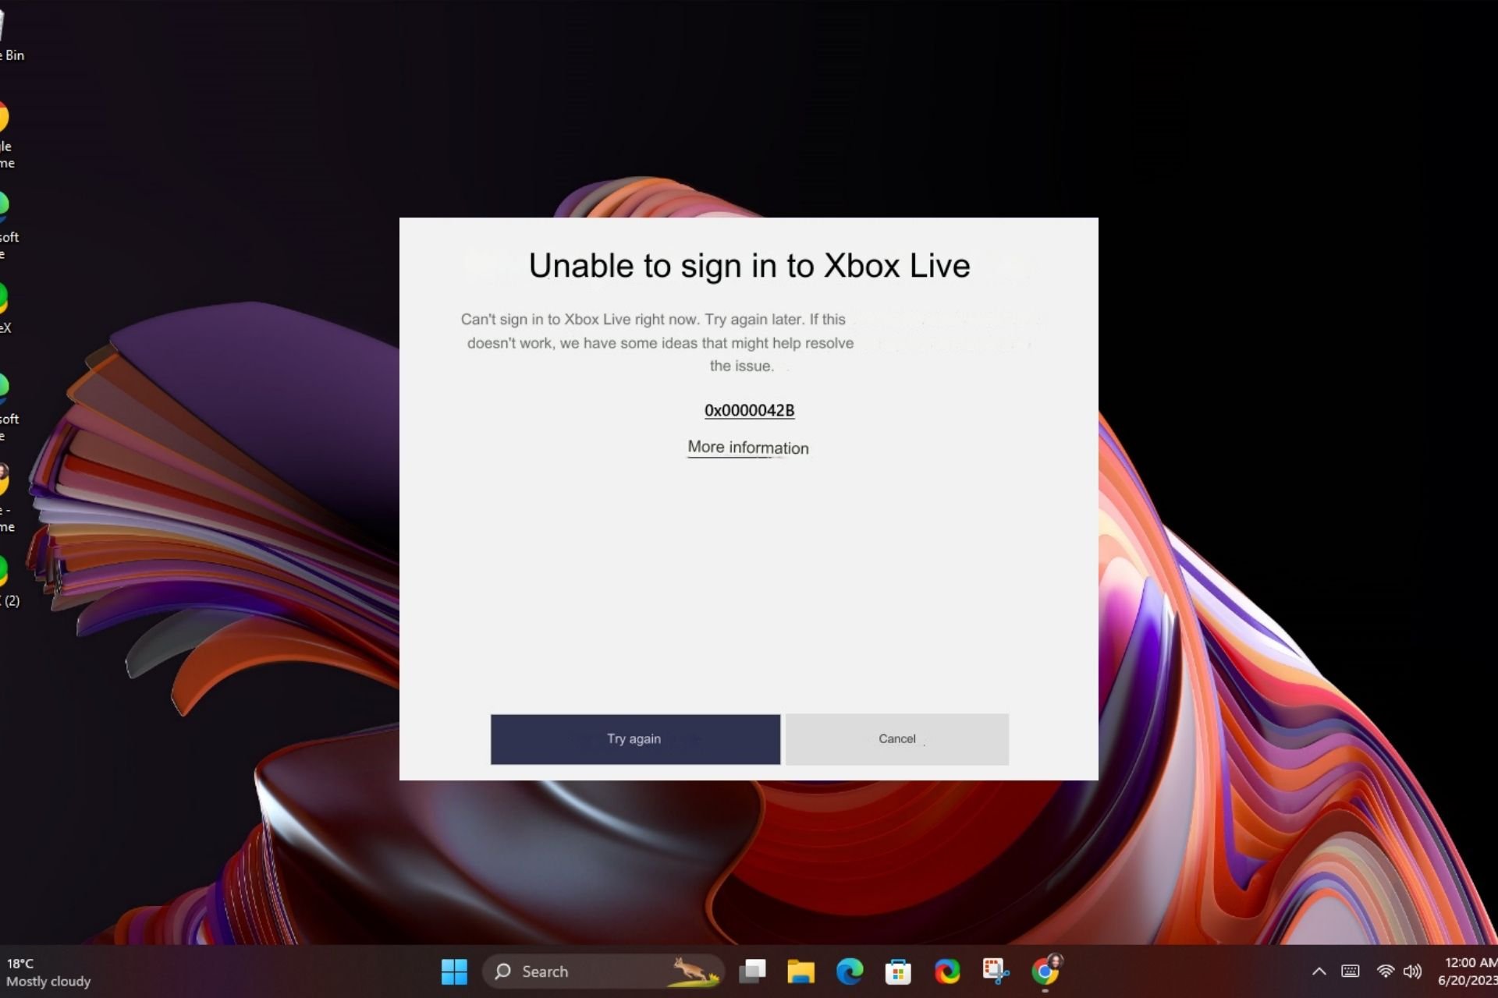The image size is (1498, 998).
Task: Open the weather widget showing 18°C
Action: (x=48, y=972)
